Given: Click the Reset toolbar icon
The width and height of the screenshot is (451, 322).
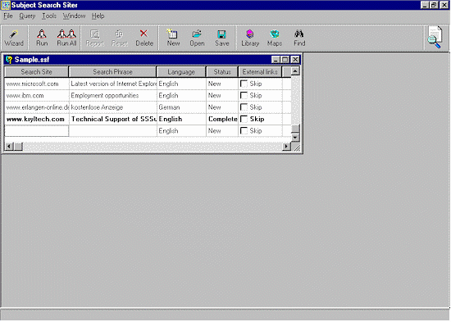Looking at the screenshot, I should click(x=120, y=38).
